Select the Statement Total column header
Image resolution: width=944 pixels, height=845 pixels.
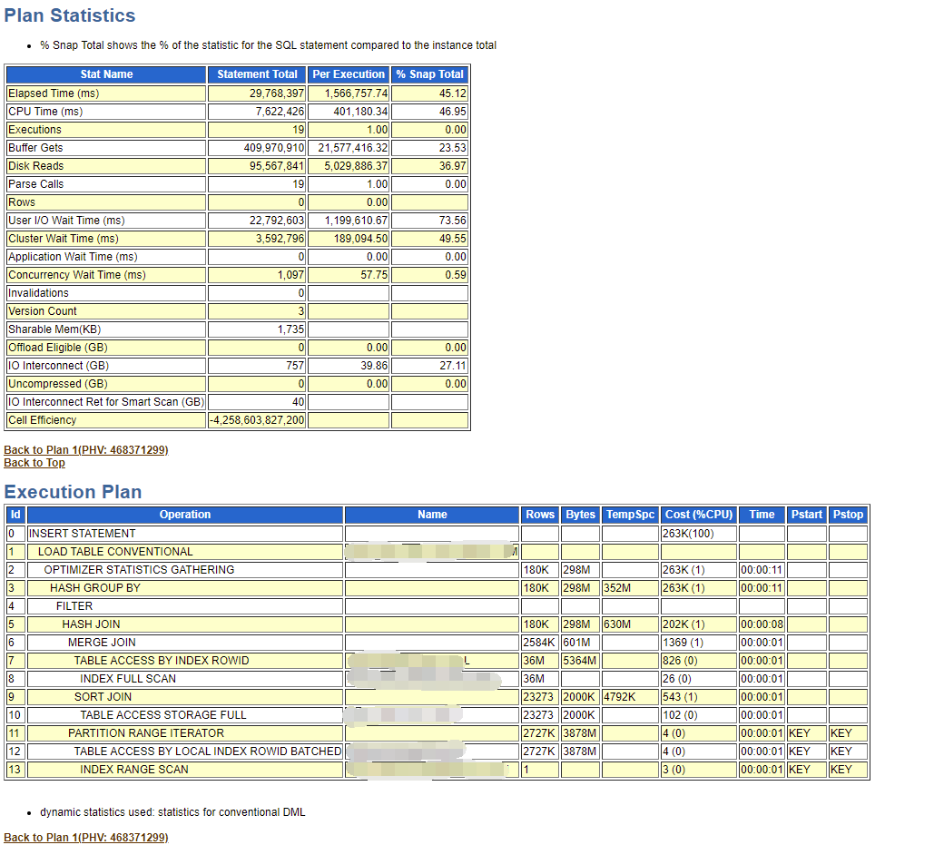[x=257, y=74]
